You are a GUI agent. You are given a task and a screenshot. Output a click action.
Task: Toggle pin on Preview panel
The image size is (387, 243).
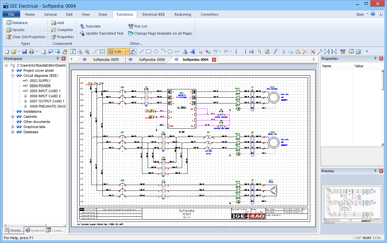click(375, 171)
